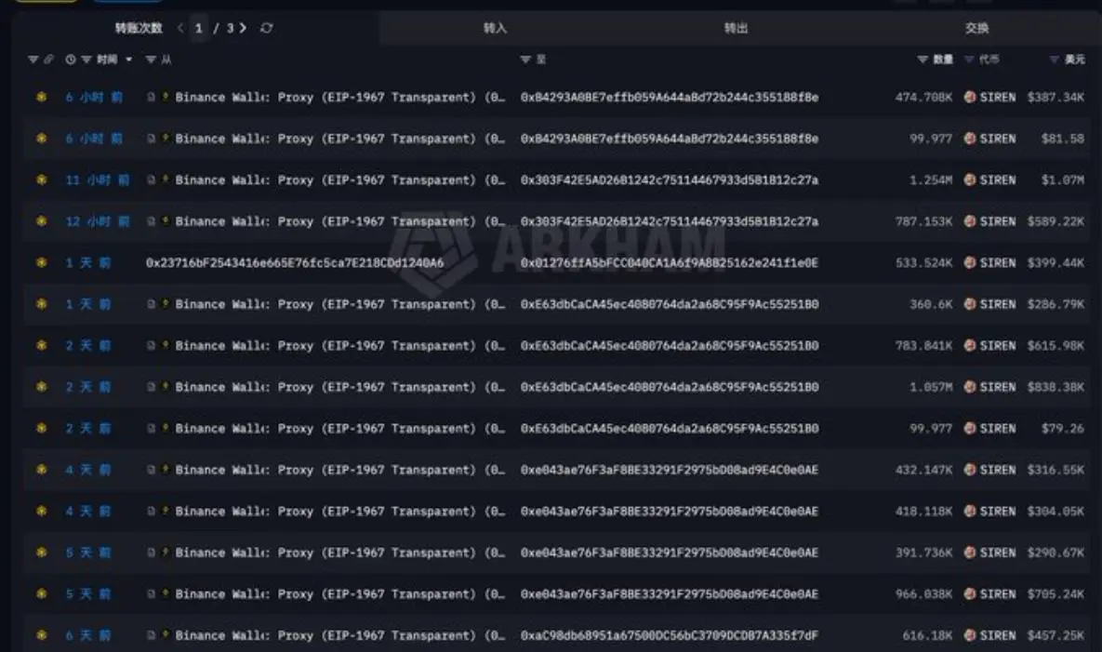Open the 代币 token filter
Image resolution: width=1102 pixels, height=652 pixels.
coord(969,60)
